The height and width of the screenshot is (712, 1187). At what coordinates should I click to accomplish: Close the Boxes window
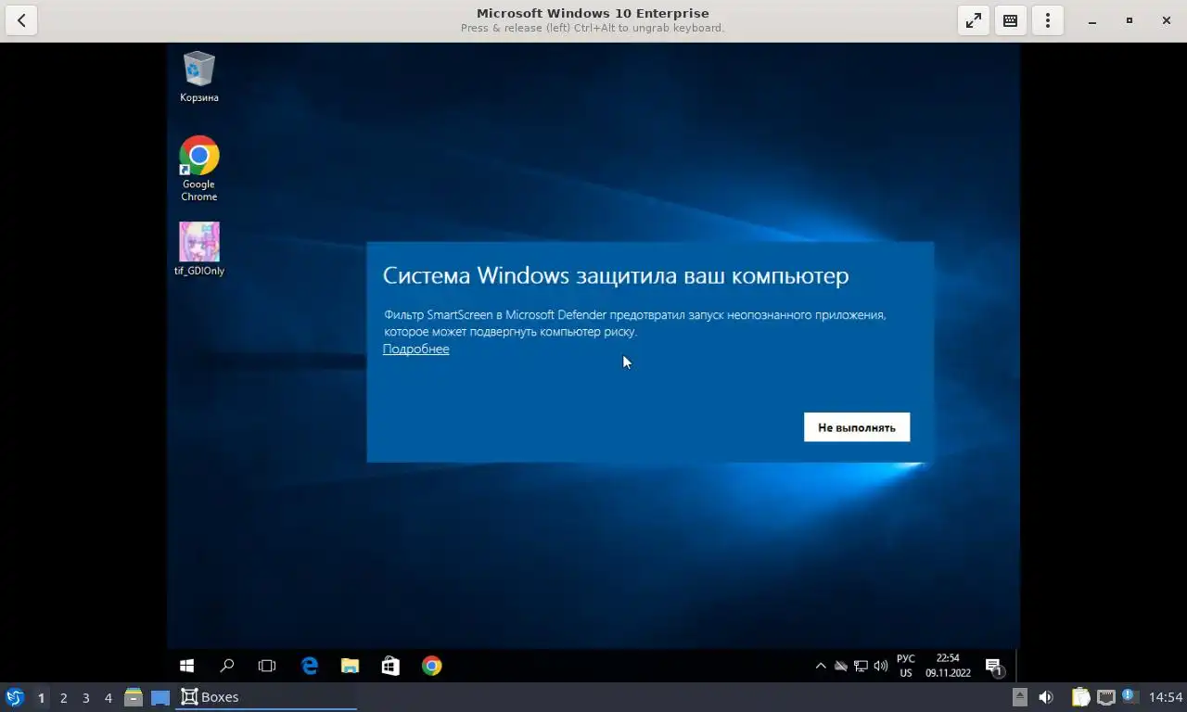click(x=1167, y=20)
